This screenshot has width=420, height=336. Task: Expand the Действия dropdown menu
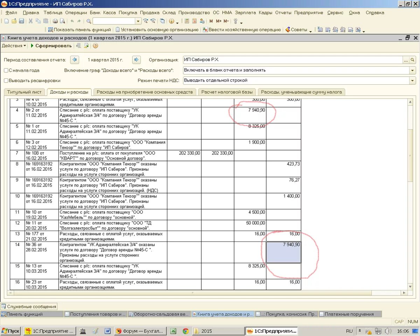pyautogui.click(x=14, y=46)
